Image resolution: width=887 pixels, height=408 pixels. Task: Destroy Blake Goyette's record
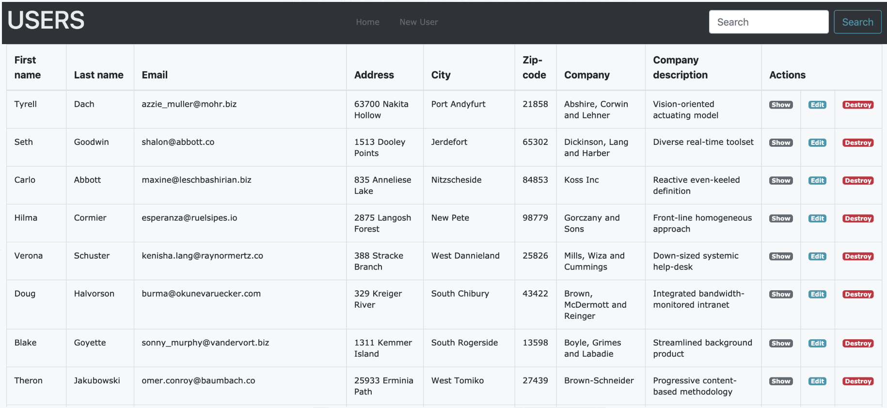(857, 344)
